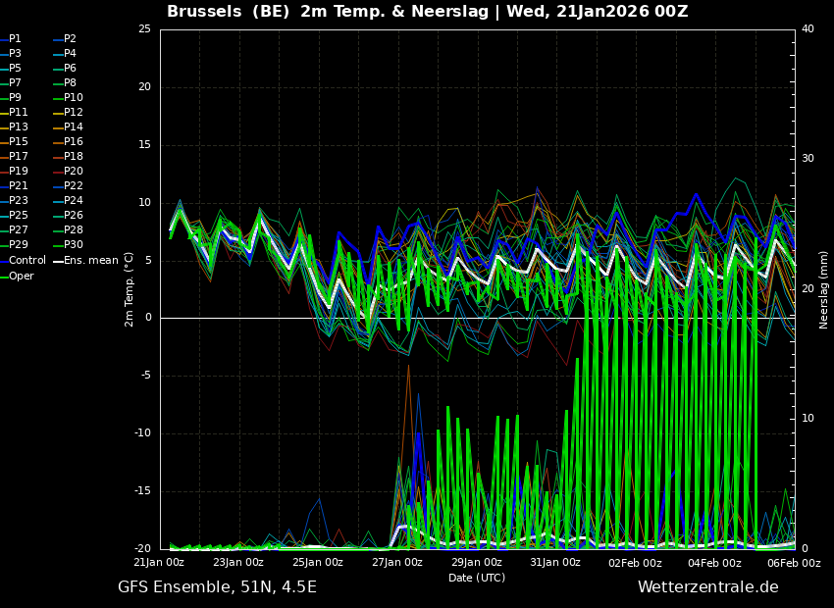Viewport: 834px width, 608px height.
Task: Click the P19 legend entry
Action: click(18, 172)
